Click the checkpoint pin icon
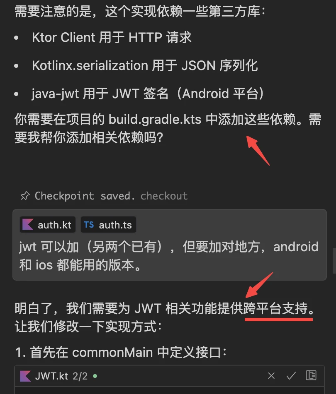This screenshot has height=394, width=336. click(25, 196)
